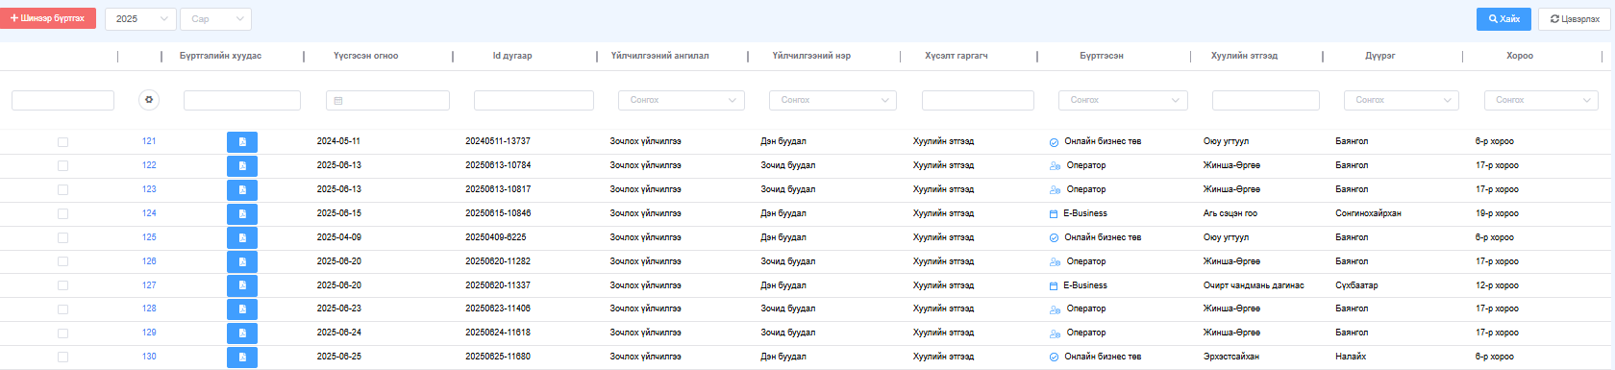Open the document icon for row 124
1615x370 pixels.
(x=242, y=214)
